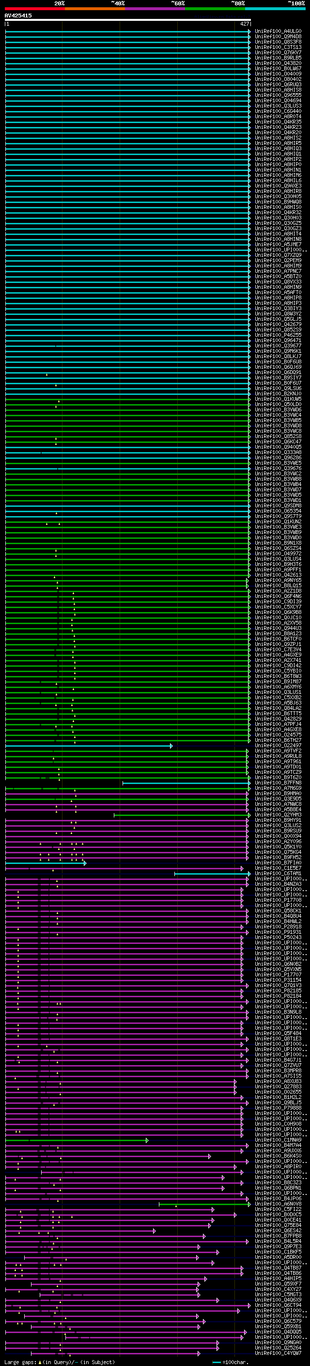Click the =100char. scale legend
This screenshot has width=310, height=1366.
pyautogui.click(x=231, y=1362)
